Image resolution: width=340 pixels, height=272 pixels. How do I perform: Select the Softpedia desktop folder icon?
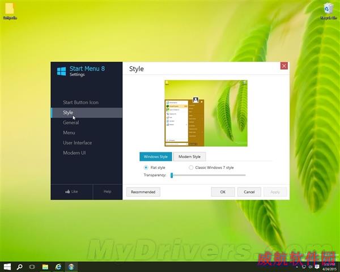[x=10, y=11]
